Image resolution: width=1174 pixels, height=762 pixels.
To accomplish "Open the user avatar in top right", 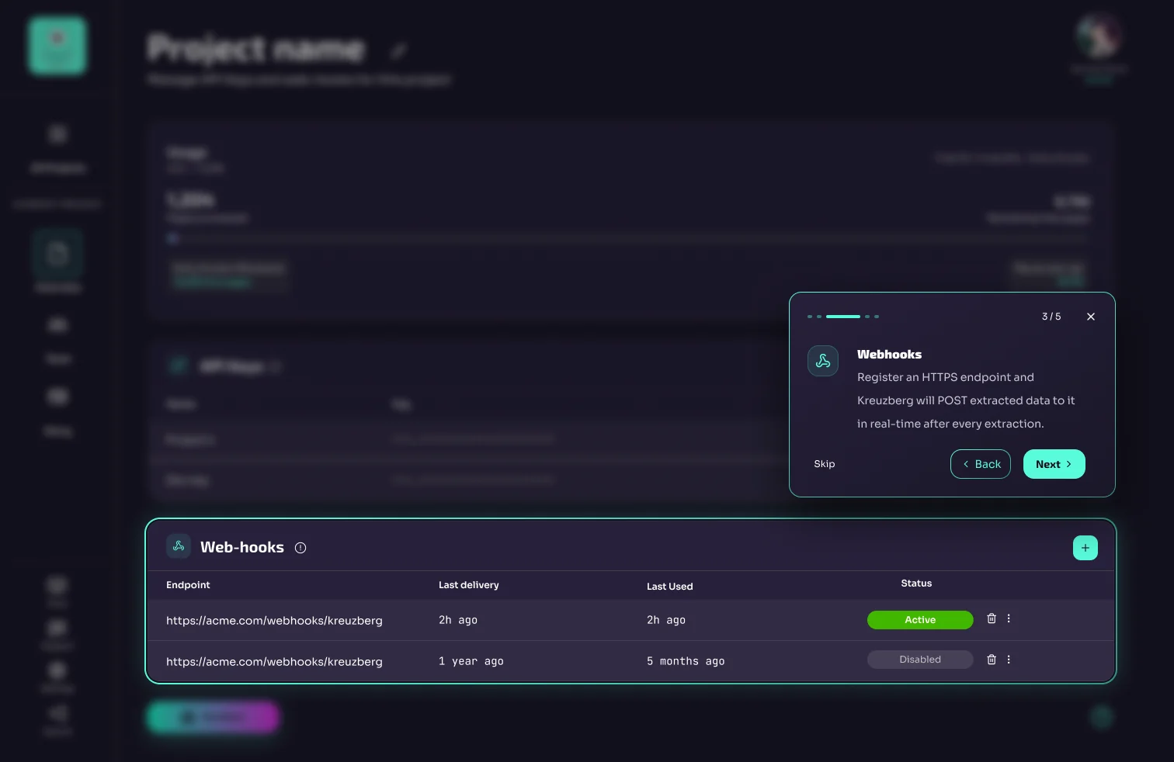I will (x=1099, y=36).
